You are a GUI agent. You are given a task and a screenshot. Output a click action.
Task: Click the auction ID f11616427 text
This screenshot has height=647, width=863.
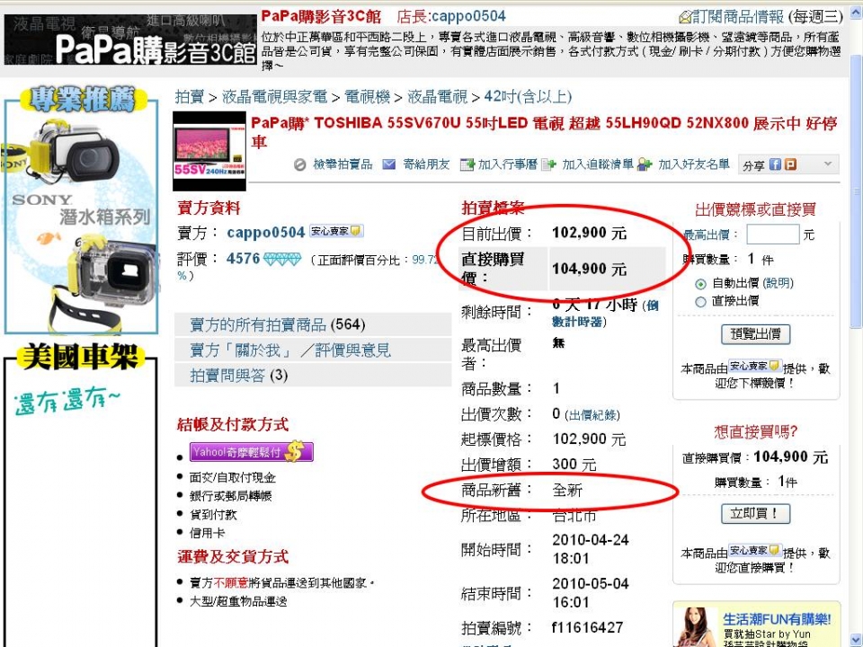587,627
